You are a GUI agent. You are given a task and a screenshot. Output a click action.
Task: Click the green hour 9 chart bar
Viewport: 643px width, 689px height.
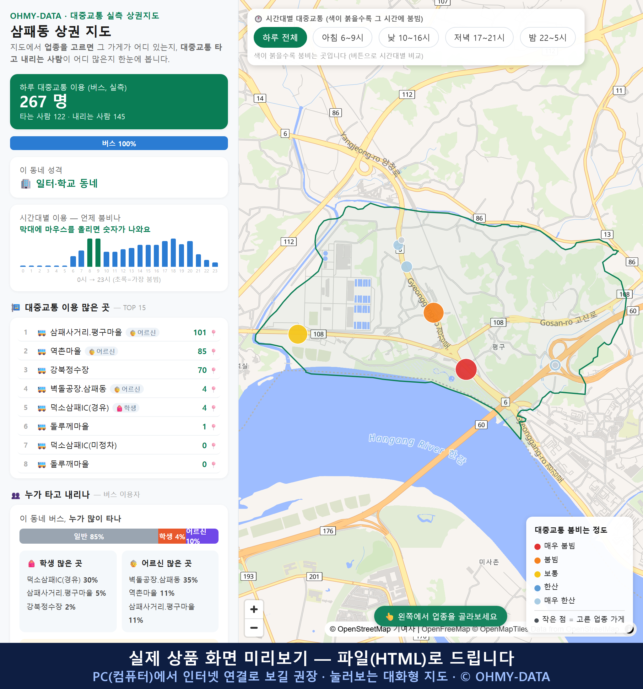coord(98,253)
